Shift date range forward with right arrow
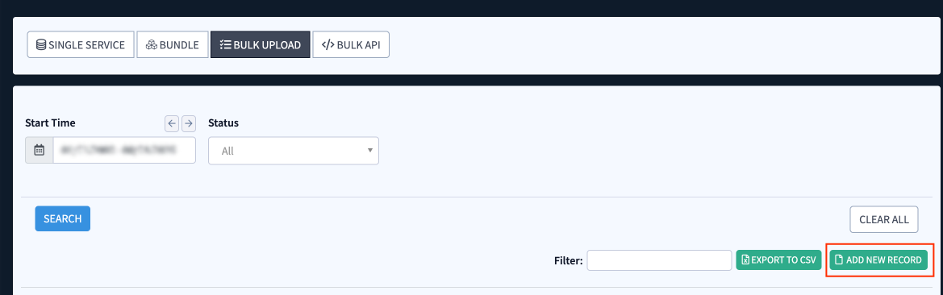The width and height of the screenshot is (943, 295). pyautogui.click(x=189, y=123)
